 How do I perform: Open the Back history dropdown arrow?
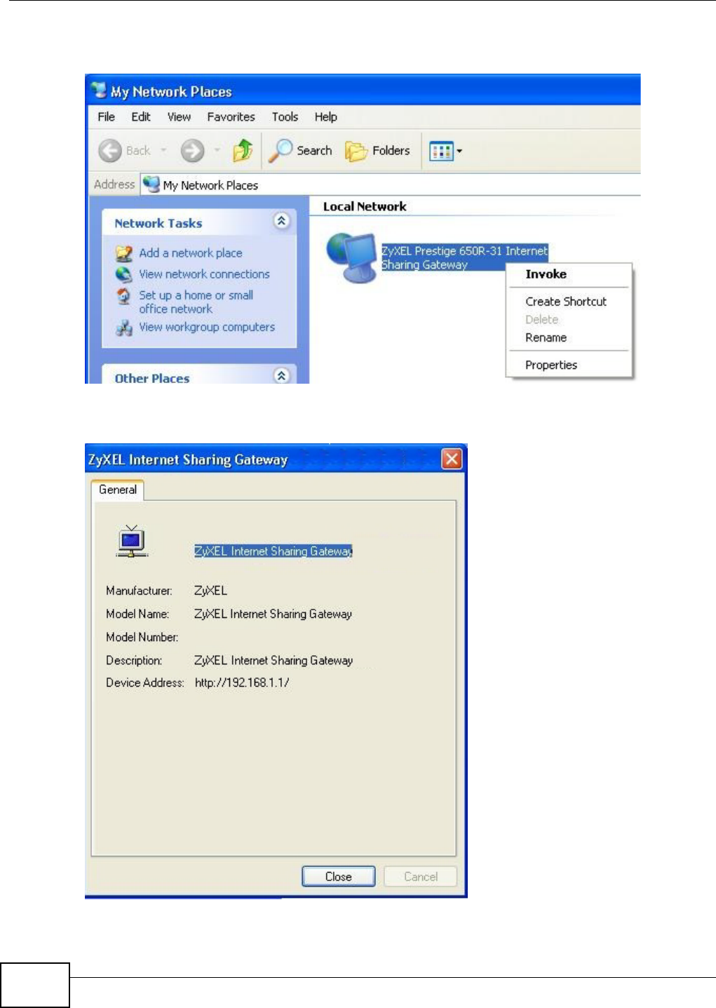pos(163,150)
